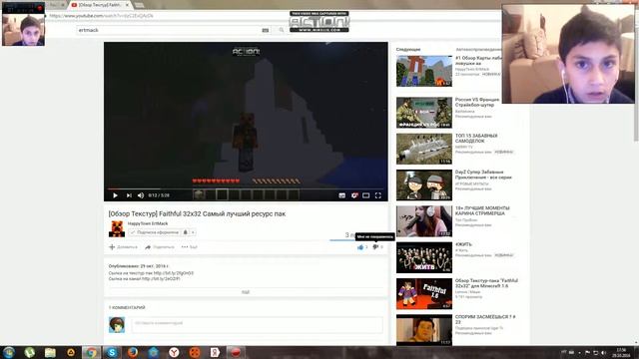Open Skype from the taskbar
Screen dimensions: 639x359
(112, 352)
